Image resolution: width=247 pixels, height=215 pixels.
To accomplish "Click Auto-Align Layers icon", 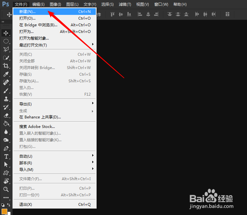I will 227,14.
